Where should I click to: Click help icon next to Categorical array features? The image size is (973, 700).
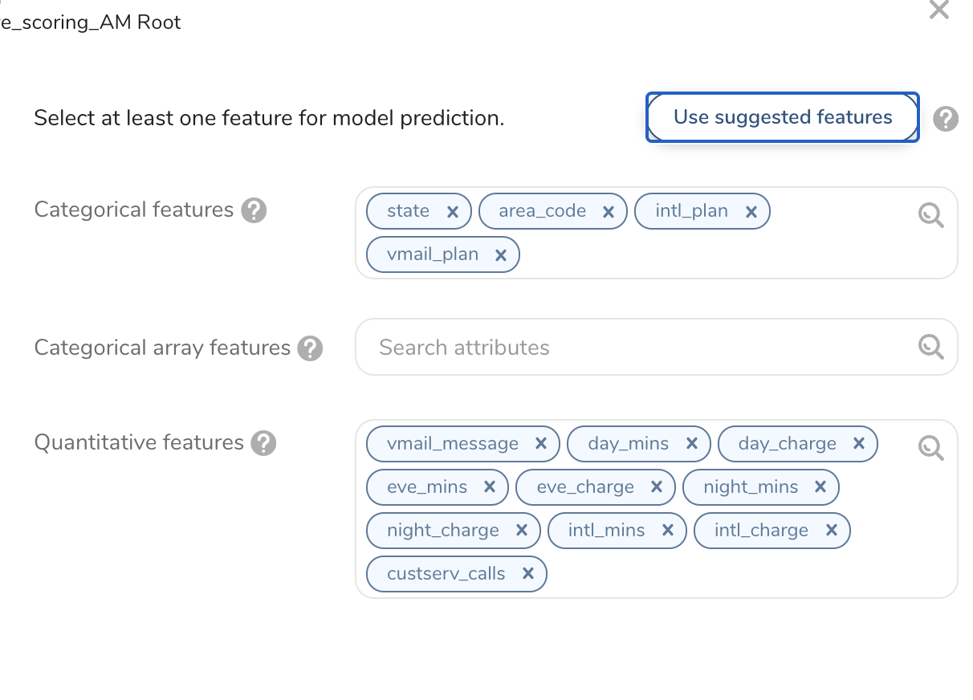pos(310,348)
